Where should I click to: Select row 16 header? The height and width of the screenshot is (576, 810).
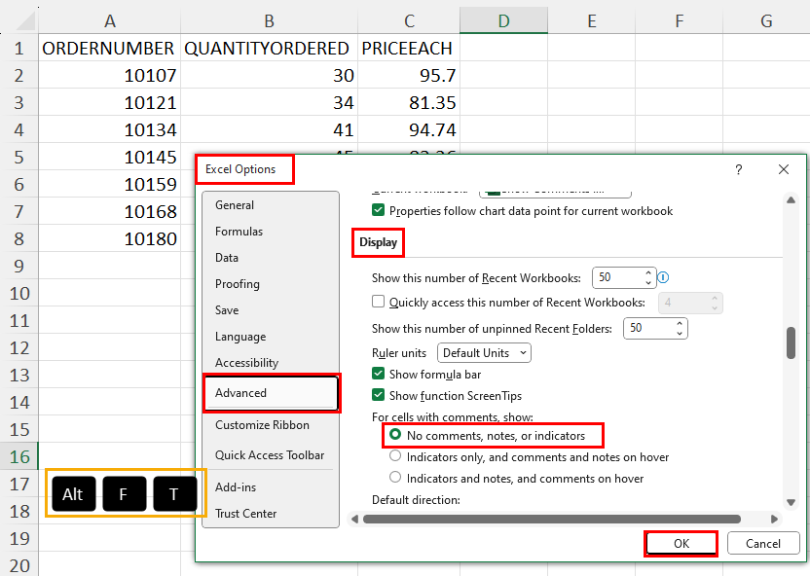(x=19, y=456)
